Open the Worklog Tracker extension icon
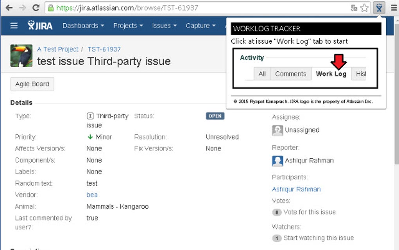This screenshot has height=250, width=399. click(x=379, y=8)
